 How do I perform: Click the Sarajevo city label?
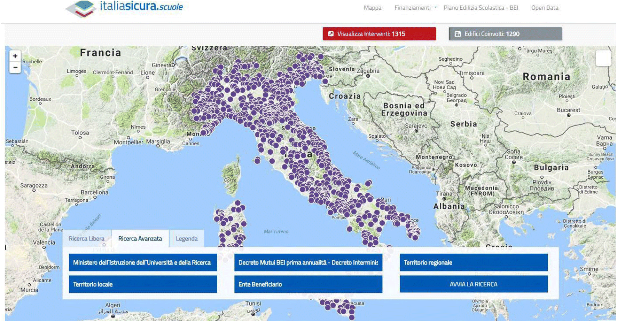[416, 126]
